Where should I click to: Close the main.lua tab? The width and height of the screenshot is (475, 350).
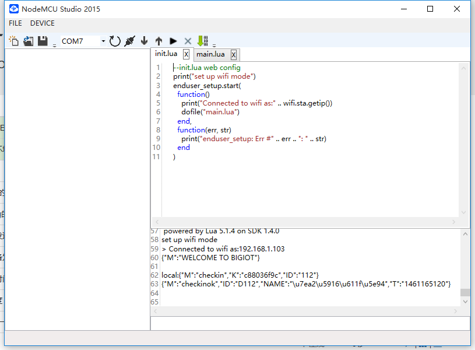click(x=234, y=55)
